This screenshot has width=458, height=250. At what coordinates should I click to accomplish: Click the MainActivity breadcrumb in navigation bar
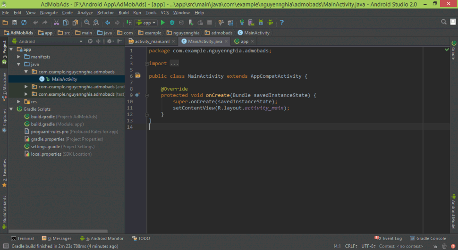[254, 33]
